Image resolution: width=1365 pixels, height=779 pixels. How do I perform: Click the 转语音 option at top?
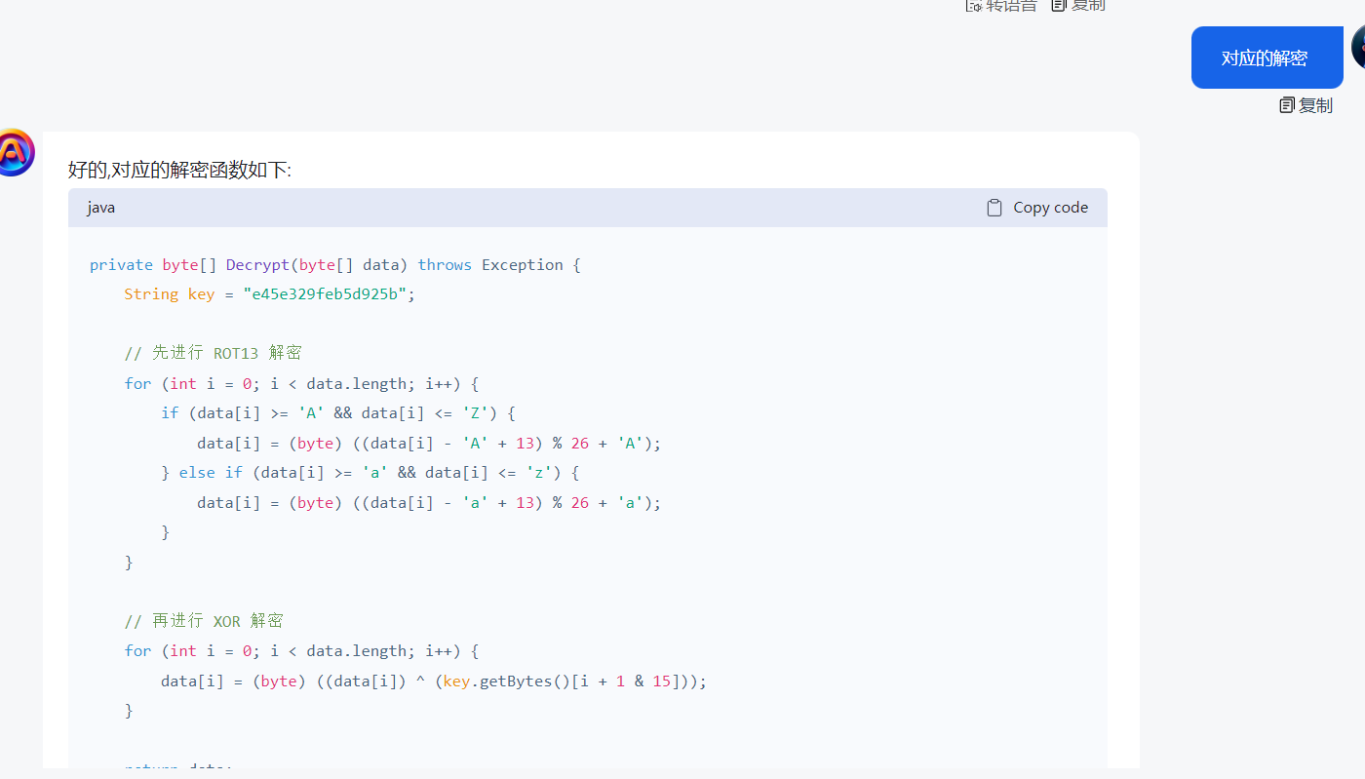point(1001,6)
